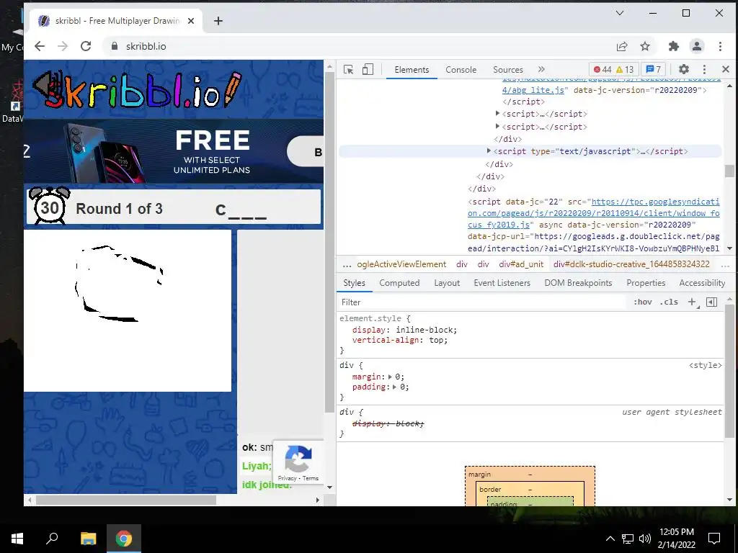This screenshot has height=553, width=738.
Task: Expand the padding shorthand property triangle
Action: 394,387
